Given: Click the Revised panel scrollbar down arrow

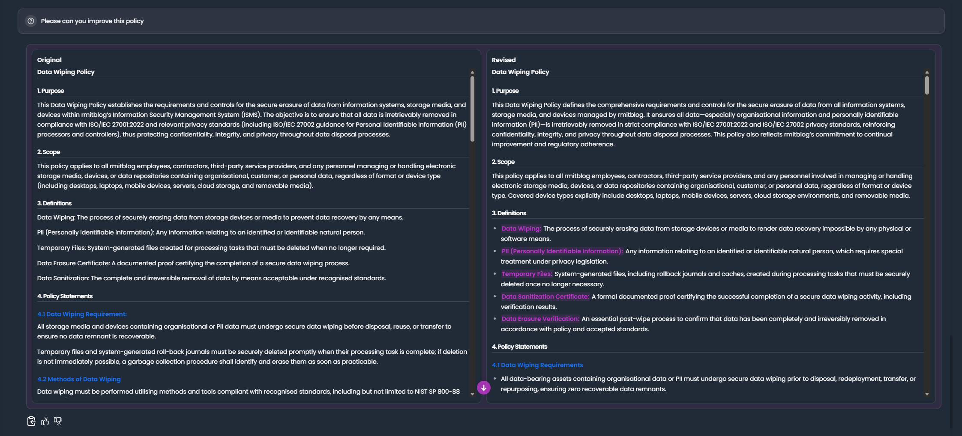Looking at the screenshot, I should [x=927, y=394].
